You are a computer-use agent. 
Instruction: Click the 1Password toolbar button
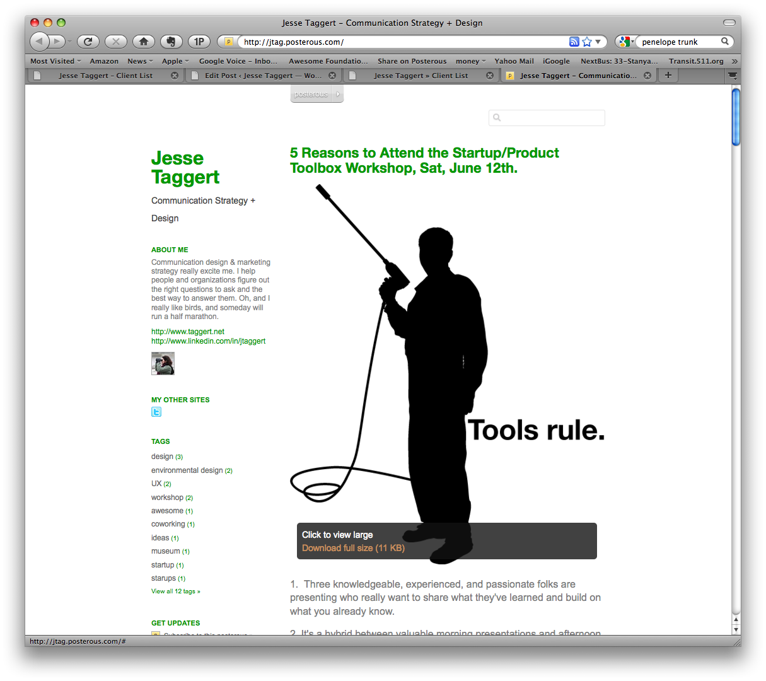(x=199, y=42)
